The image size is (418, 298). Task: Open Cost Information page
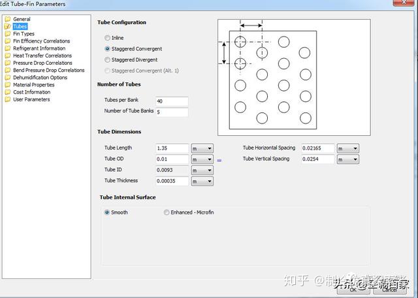[x=32, y=92]
